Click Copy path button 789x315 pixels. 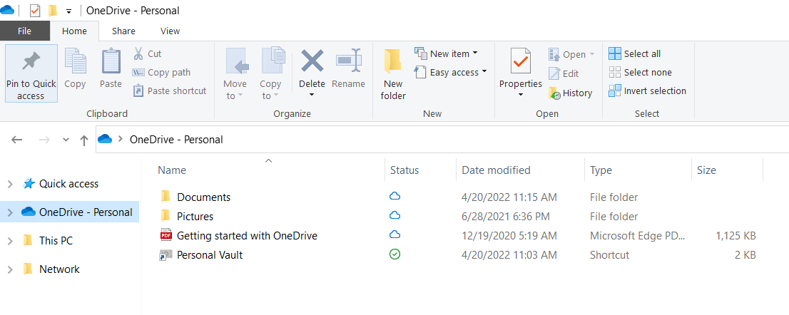tap(161, 72)
